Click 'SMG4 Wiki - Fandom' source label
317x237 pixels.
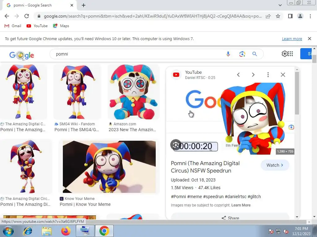click(77, 124)
